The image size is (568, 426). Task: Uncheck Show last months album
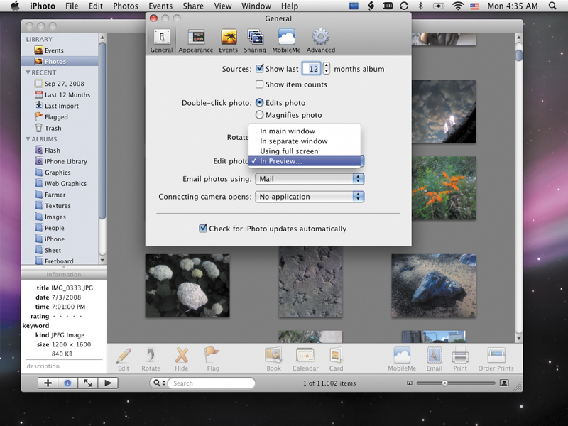pyautogui.click(x=261, y=69)
